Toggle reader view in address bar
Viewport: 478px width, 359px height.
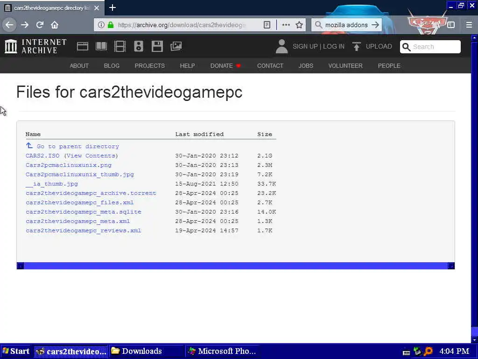(267, 25)
